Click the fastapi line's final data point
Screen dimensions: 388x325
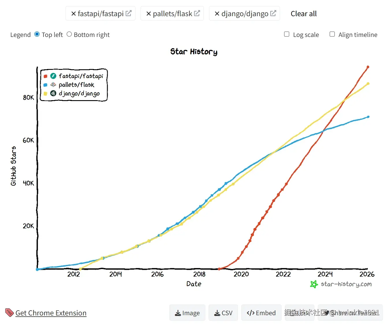point(368,67)
